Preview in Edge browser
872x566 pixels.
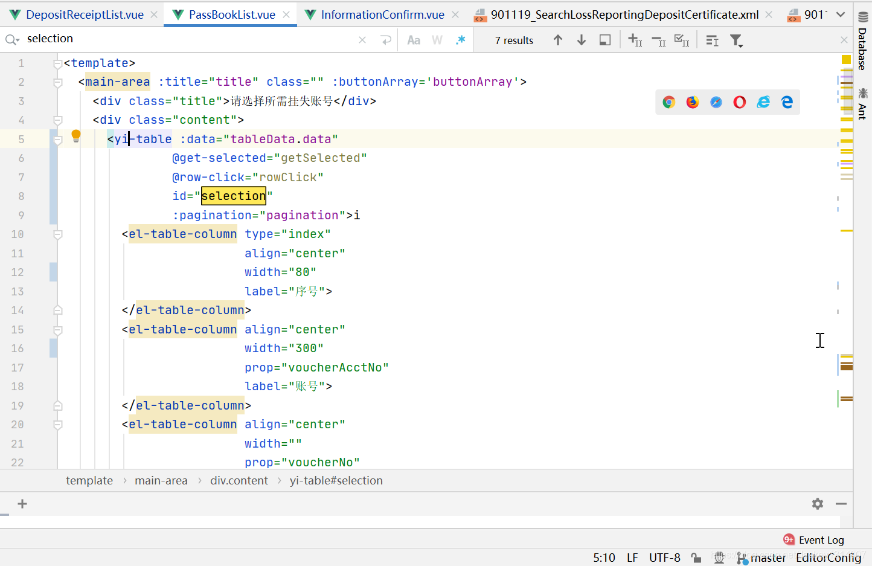point(787,102)
